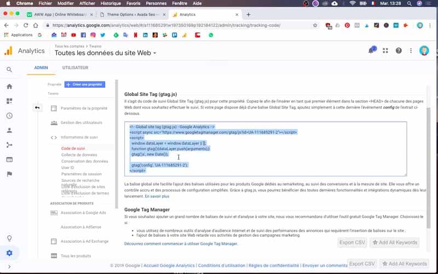Open the Acquisition icon in sidebar
Screen dimensions: 438x274
pyautogui.click(x=9, y=145)
